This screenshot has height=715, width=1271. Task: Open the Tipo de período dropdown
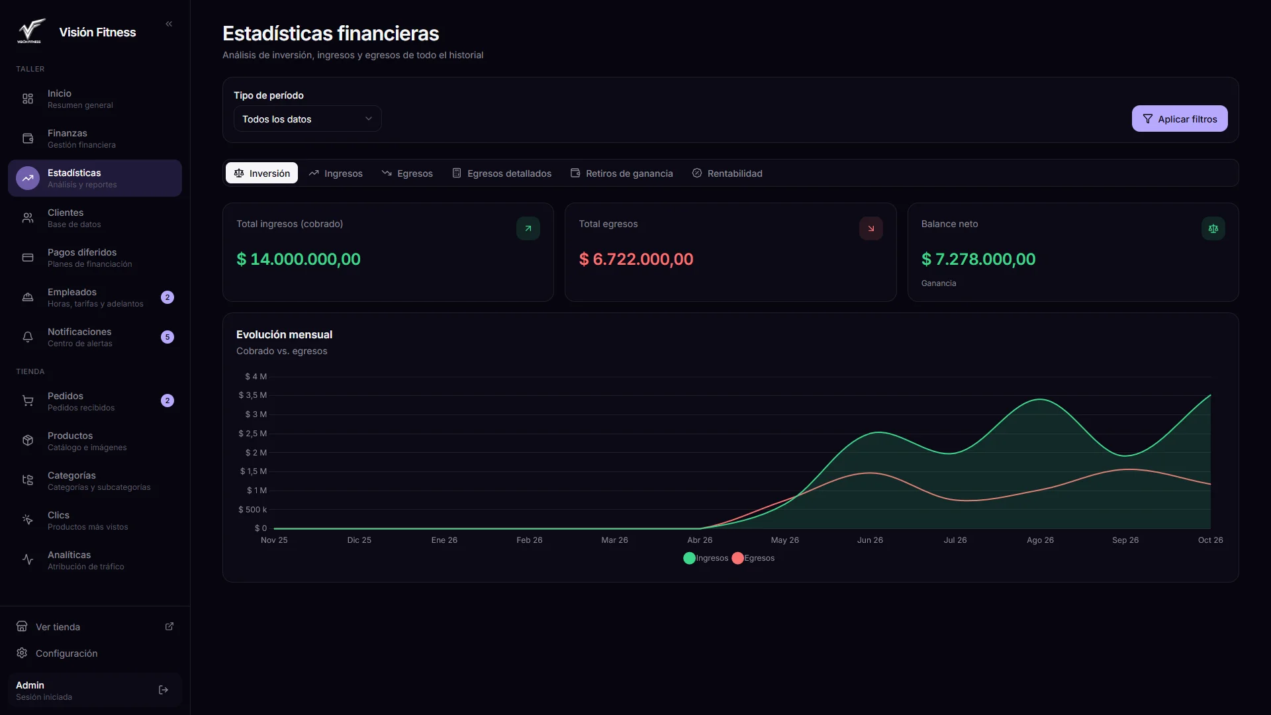click(307, 119)
